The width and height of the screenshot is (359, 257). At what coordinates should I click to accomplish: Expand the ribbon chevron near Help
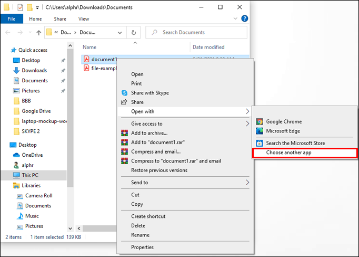click(235, 18)
